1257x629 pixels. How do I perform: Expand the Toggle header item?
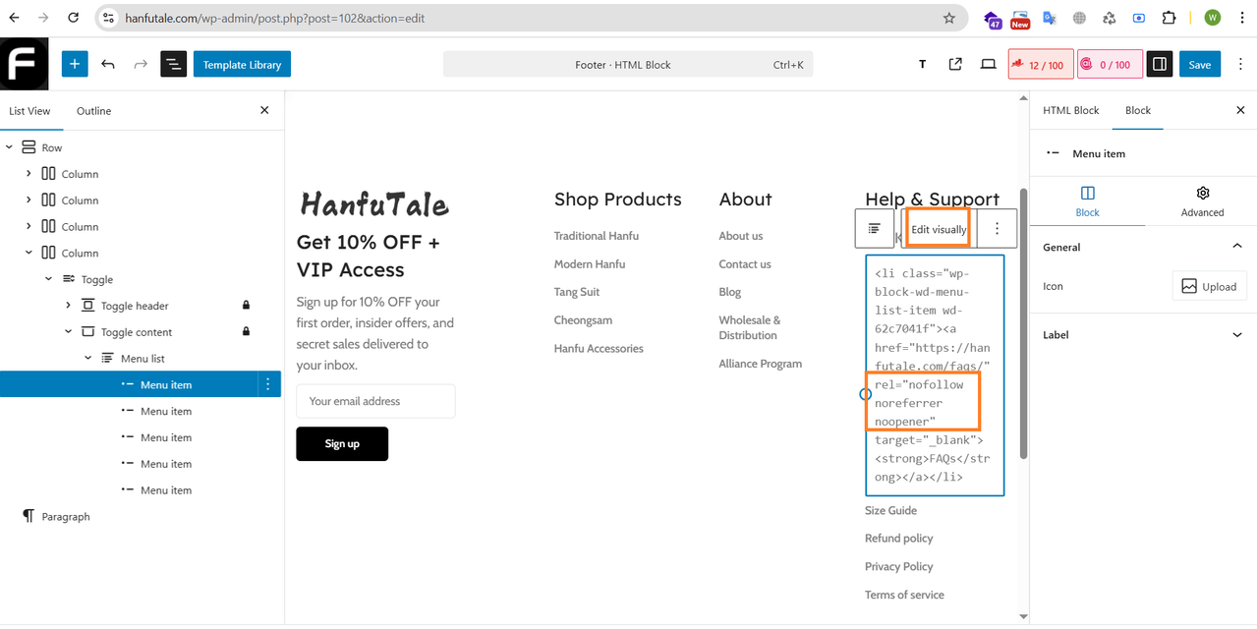68,306
